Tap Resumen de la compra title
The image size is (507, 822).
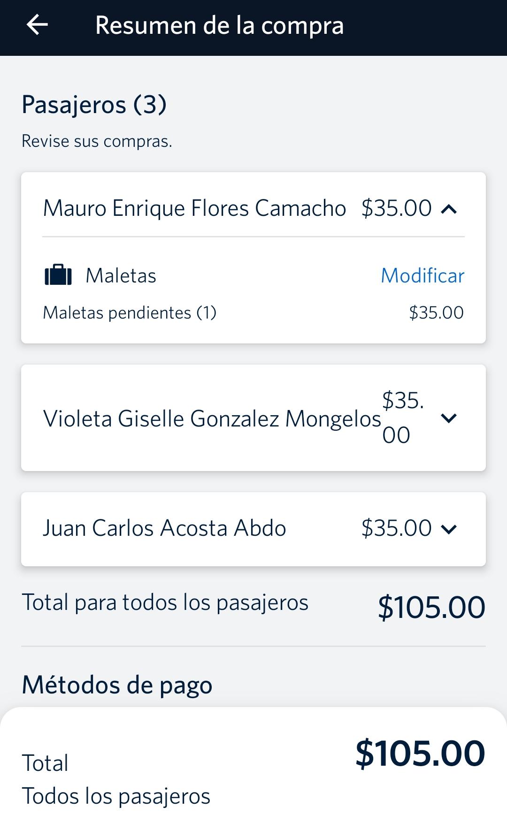coord(219,26)
